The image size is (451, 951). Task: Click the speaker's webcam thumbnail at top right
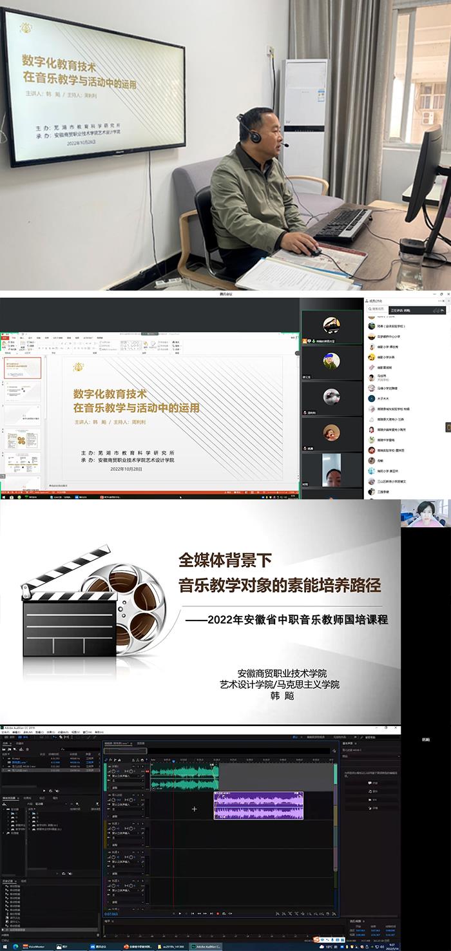click(425, 513)
